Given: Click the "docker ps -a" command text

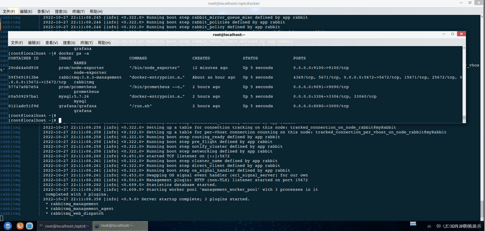Looking at the screenshot, I should [x=74, y=53].
